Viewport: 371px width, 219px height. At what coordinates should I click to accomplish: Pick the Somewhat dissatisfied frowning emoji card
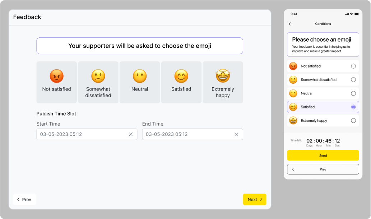tap(98, 82)
